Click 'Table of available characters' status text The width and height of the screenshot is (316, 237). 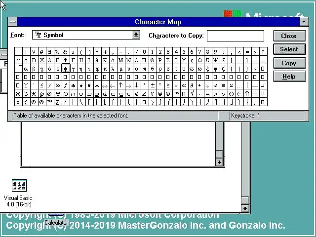click(x=71, y=116)
